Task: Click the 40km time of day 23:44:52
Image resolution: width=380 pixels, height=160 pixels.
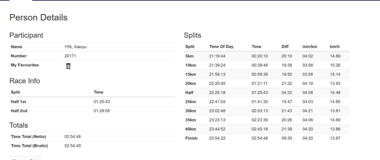Action: 217,129
